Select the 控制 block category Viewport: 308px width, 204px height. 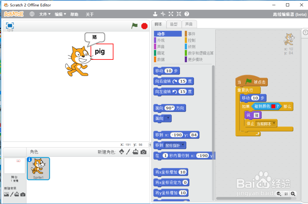199,40
